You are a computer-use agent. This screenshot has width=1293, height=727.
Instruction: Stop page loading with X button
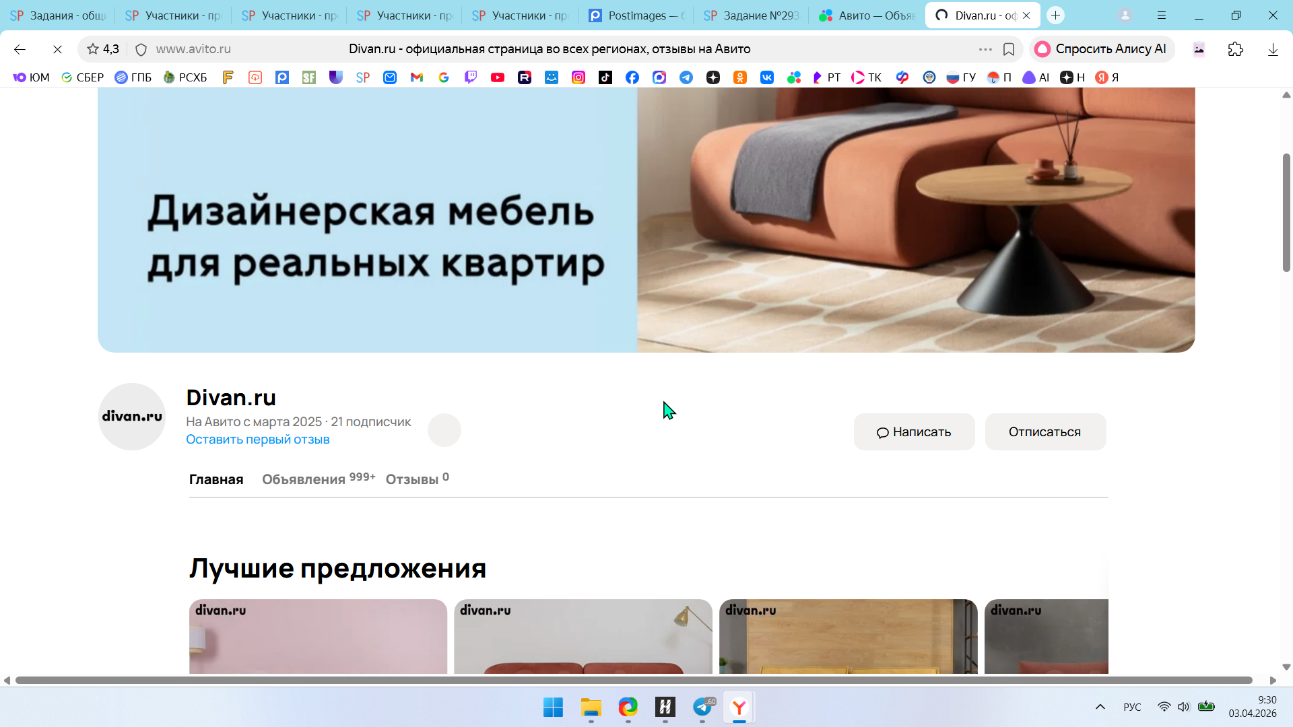pyautogui.click(x=57, y=49)
